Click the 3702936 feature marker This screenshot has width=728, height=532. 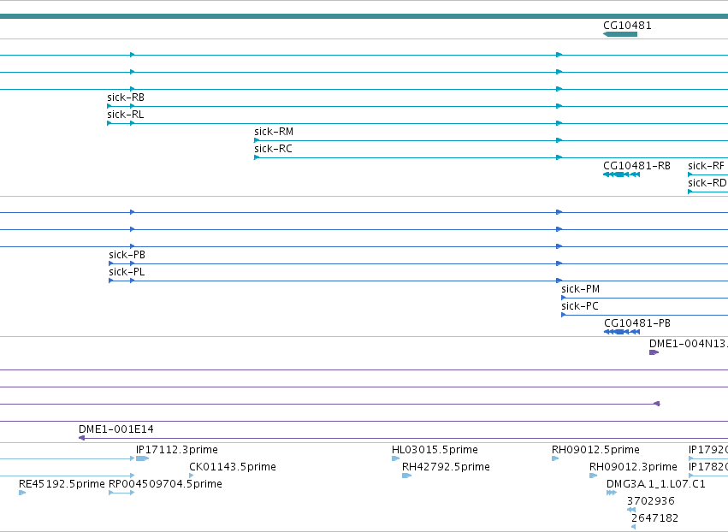tap(631, 510)
